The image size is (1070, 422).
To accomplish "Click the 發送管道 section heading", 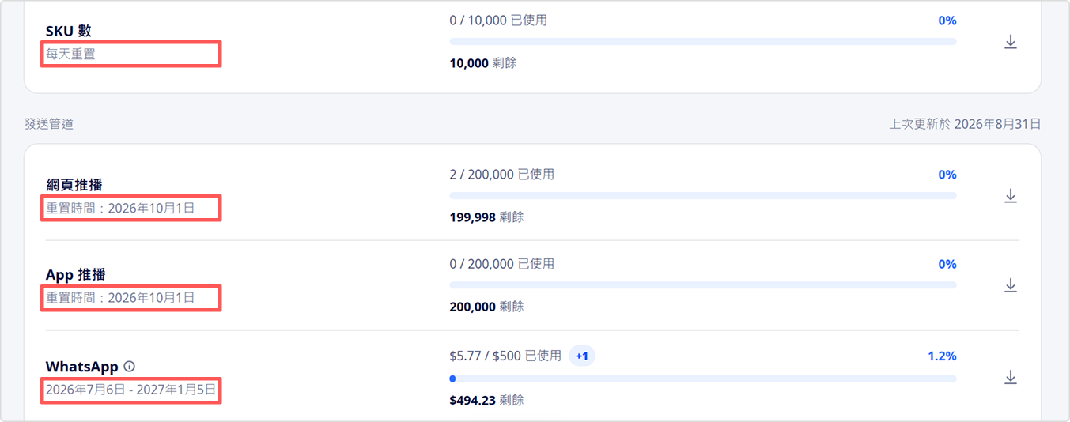I will tap(49, 124).
